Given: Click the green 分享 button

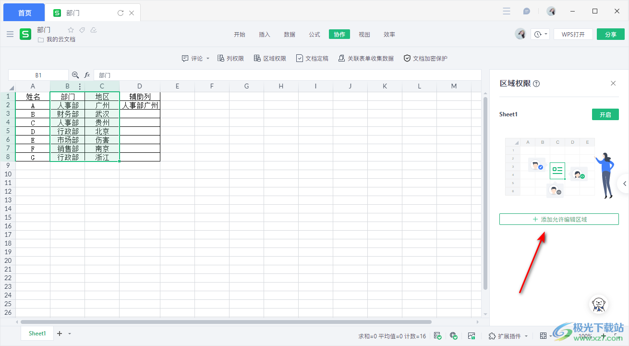Looking at the screenshot, I should 611,34.
